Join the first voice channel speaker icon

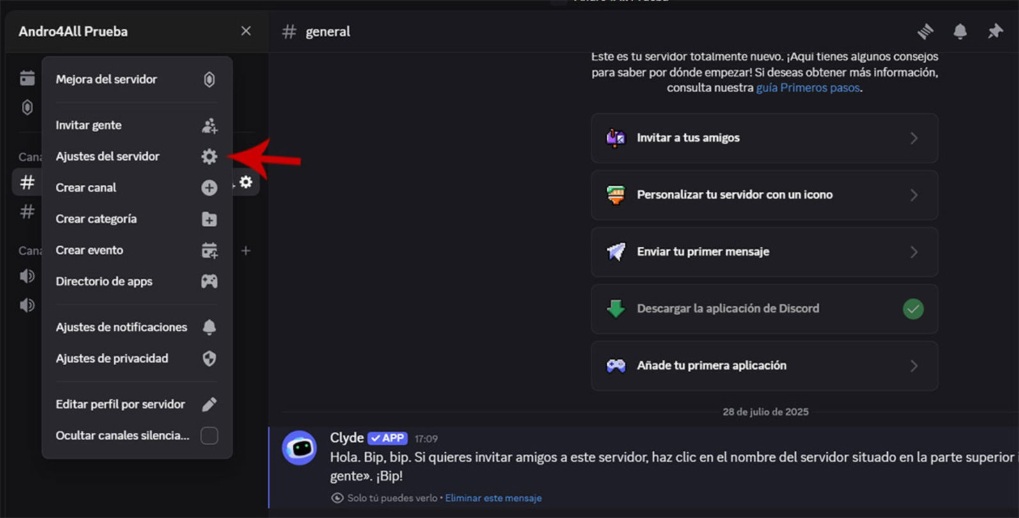[27, 276]
